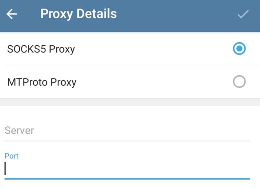Screen dimensions: 260x188
Task: Enable the MTProto Proxy radio button
Action: point(239,82)
